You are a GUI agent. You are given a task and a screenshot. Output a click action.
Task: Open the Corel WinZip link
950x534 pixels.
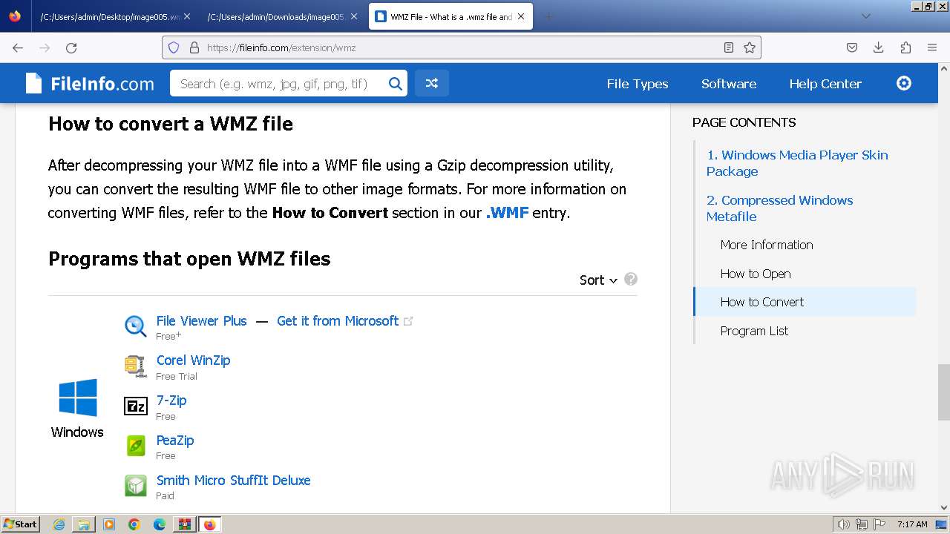point(193,360)
